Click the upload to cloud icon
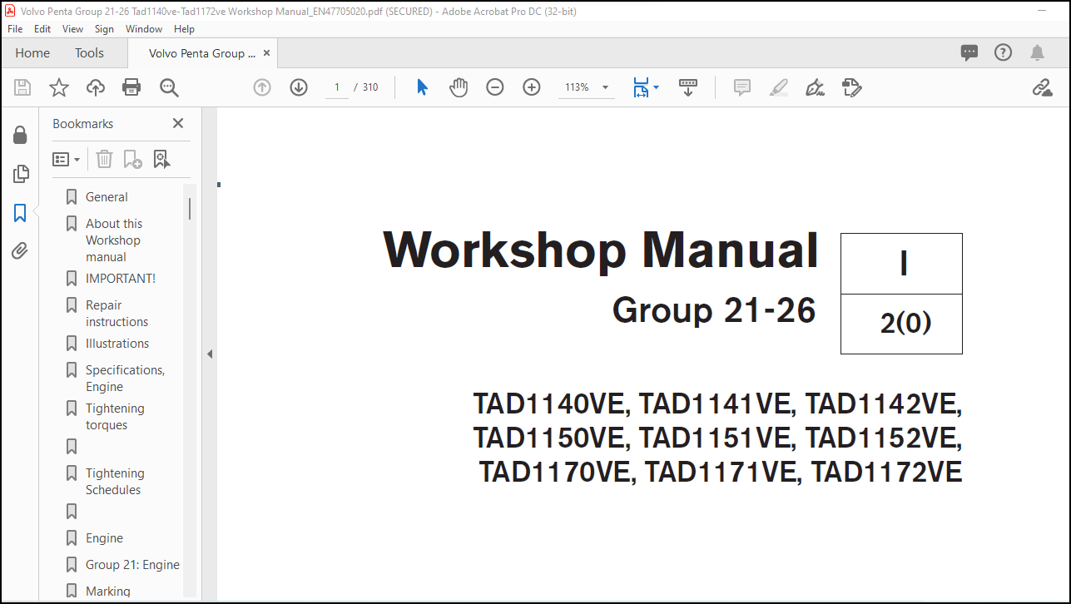The image size is (1071, 604). (x=96, y=87)
